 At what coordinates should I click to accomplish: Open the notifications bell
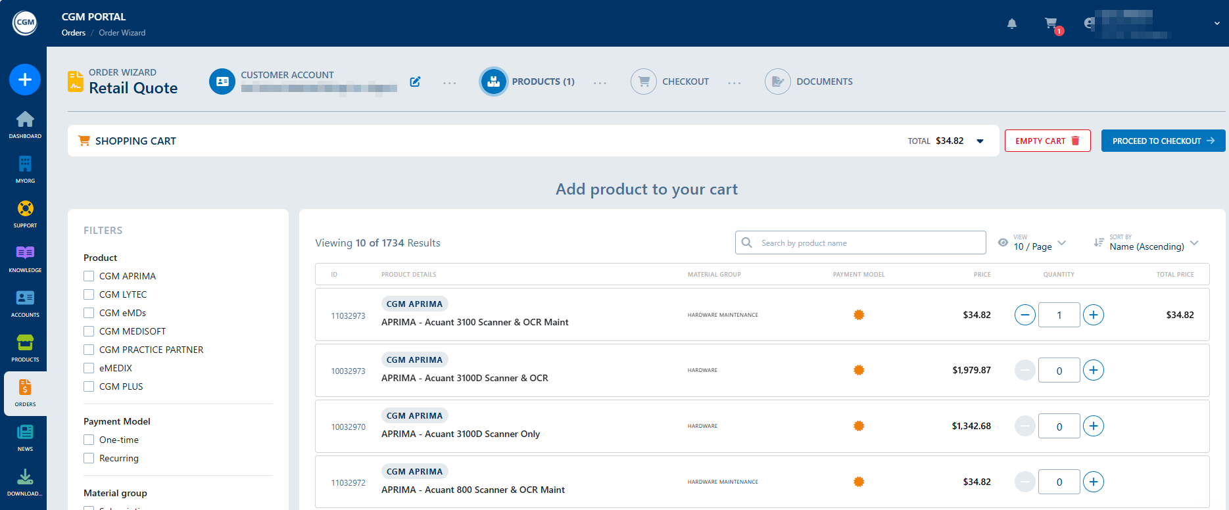click(1012, 24)
